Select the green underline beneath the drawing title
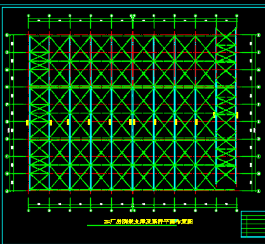The image size is (265, 244). coord(132,226)
